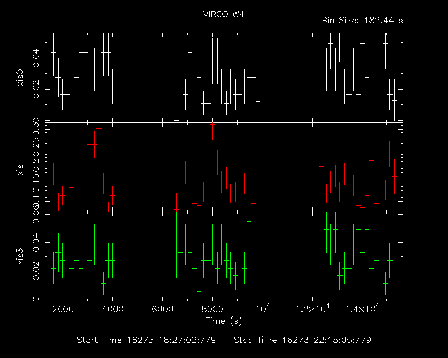Click the 0 tick label of xis3 panel
The image size is (448, 358).
tap(36, 299)
